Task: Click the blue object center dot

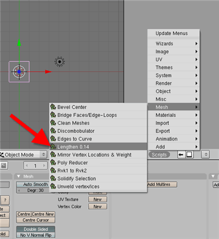Action: pyautogui.click(x=19, y=71)
